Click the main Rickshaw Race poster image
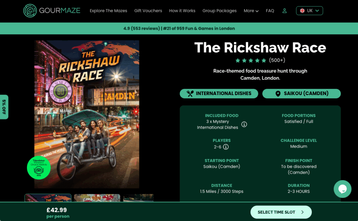The height and width of the screenshot is (221, 358). tap(87, 114)
